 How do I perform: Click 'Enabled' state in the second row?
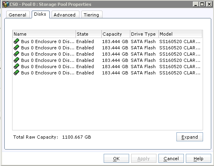click(85, 48)
